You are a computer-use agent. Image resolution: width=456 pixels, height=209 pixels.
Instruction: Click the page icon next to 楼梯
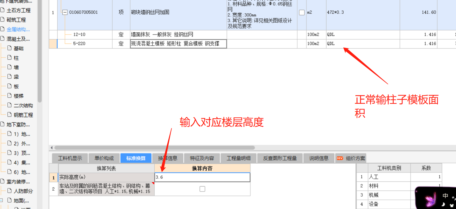click(x=9, y=96)
